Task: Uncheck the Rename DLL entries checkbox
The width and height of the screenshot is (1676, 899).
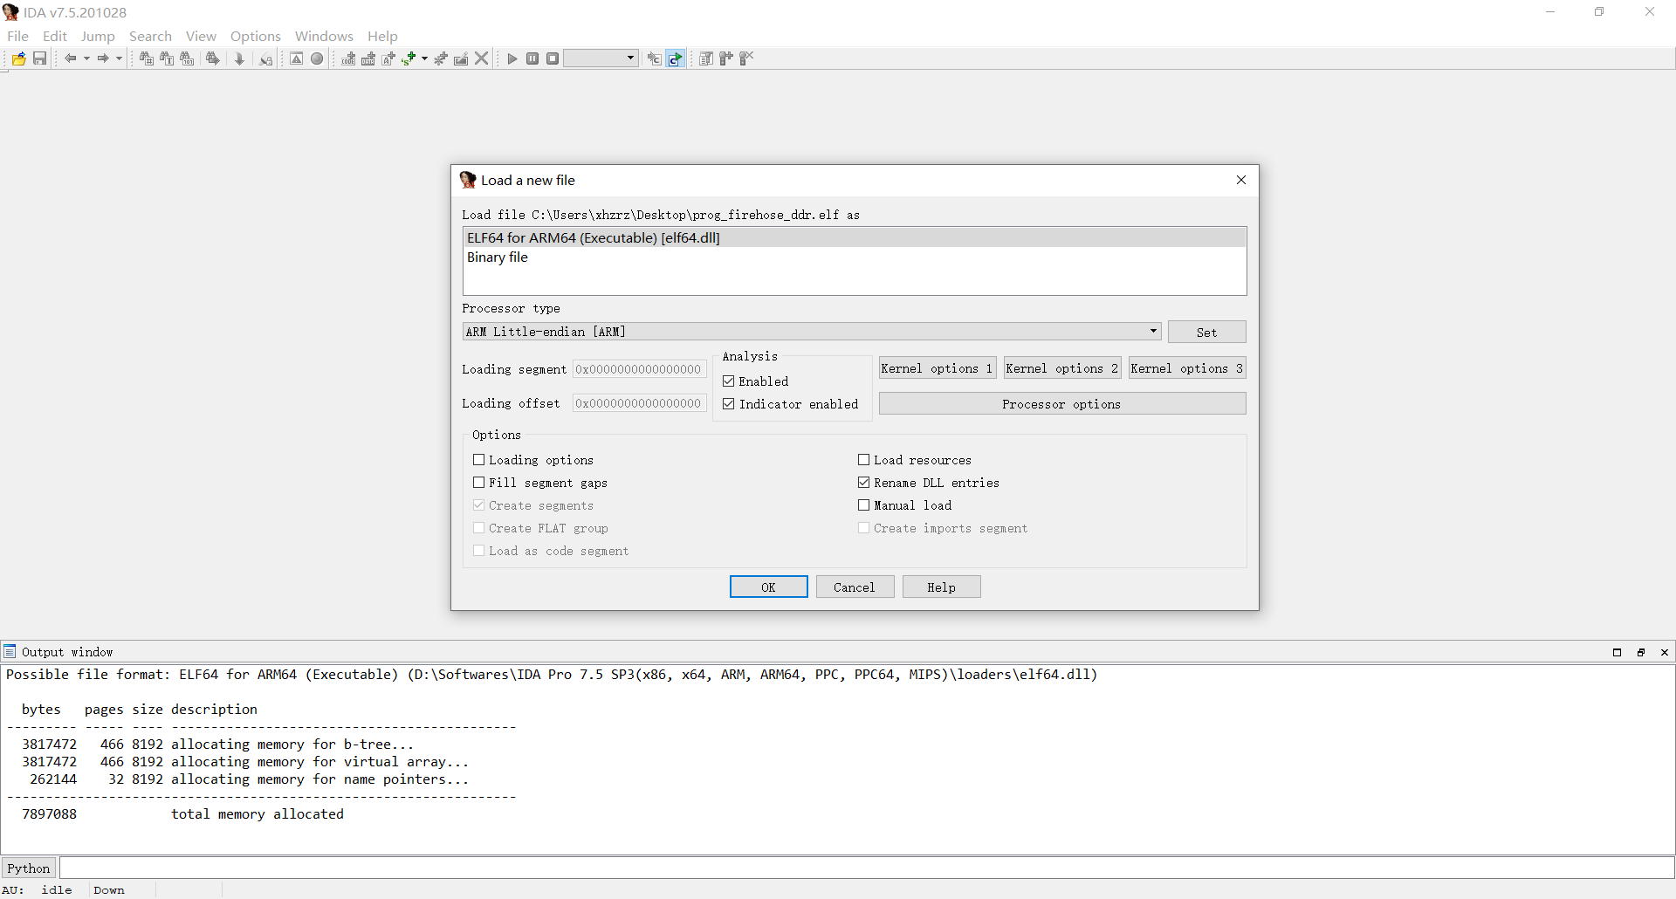Action: tap(864, 483)
